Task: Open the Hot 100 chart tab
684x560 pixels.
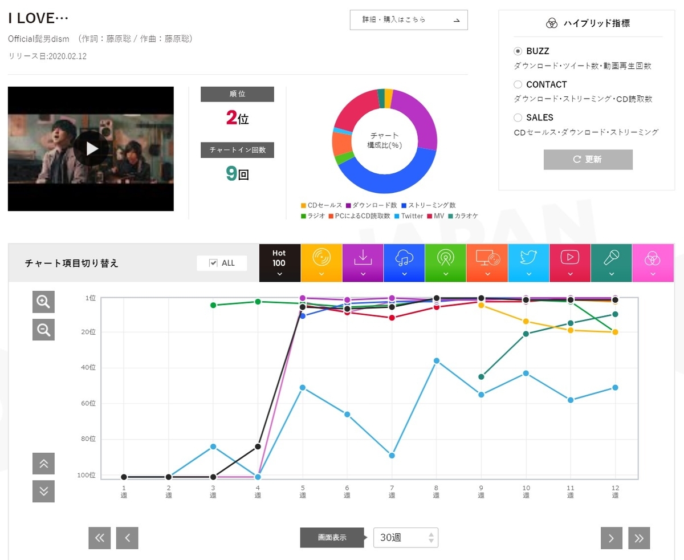Action: [279, 263]
